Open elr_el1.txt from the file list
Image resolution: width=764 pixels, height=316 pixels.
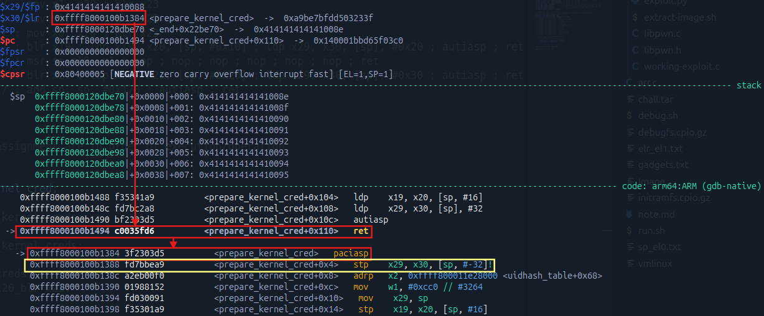pyautogui.click(x=660, y=149)
